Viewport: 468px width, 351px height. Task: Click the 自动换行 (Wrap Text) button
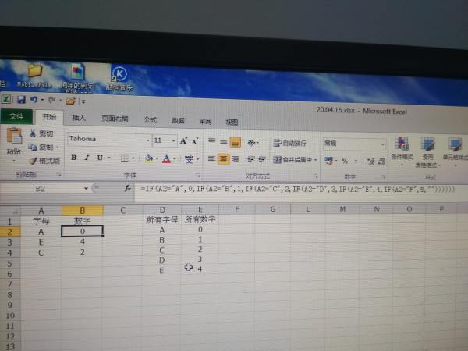coord(289,144)
